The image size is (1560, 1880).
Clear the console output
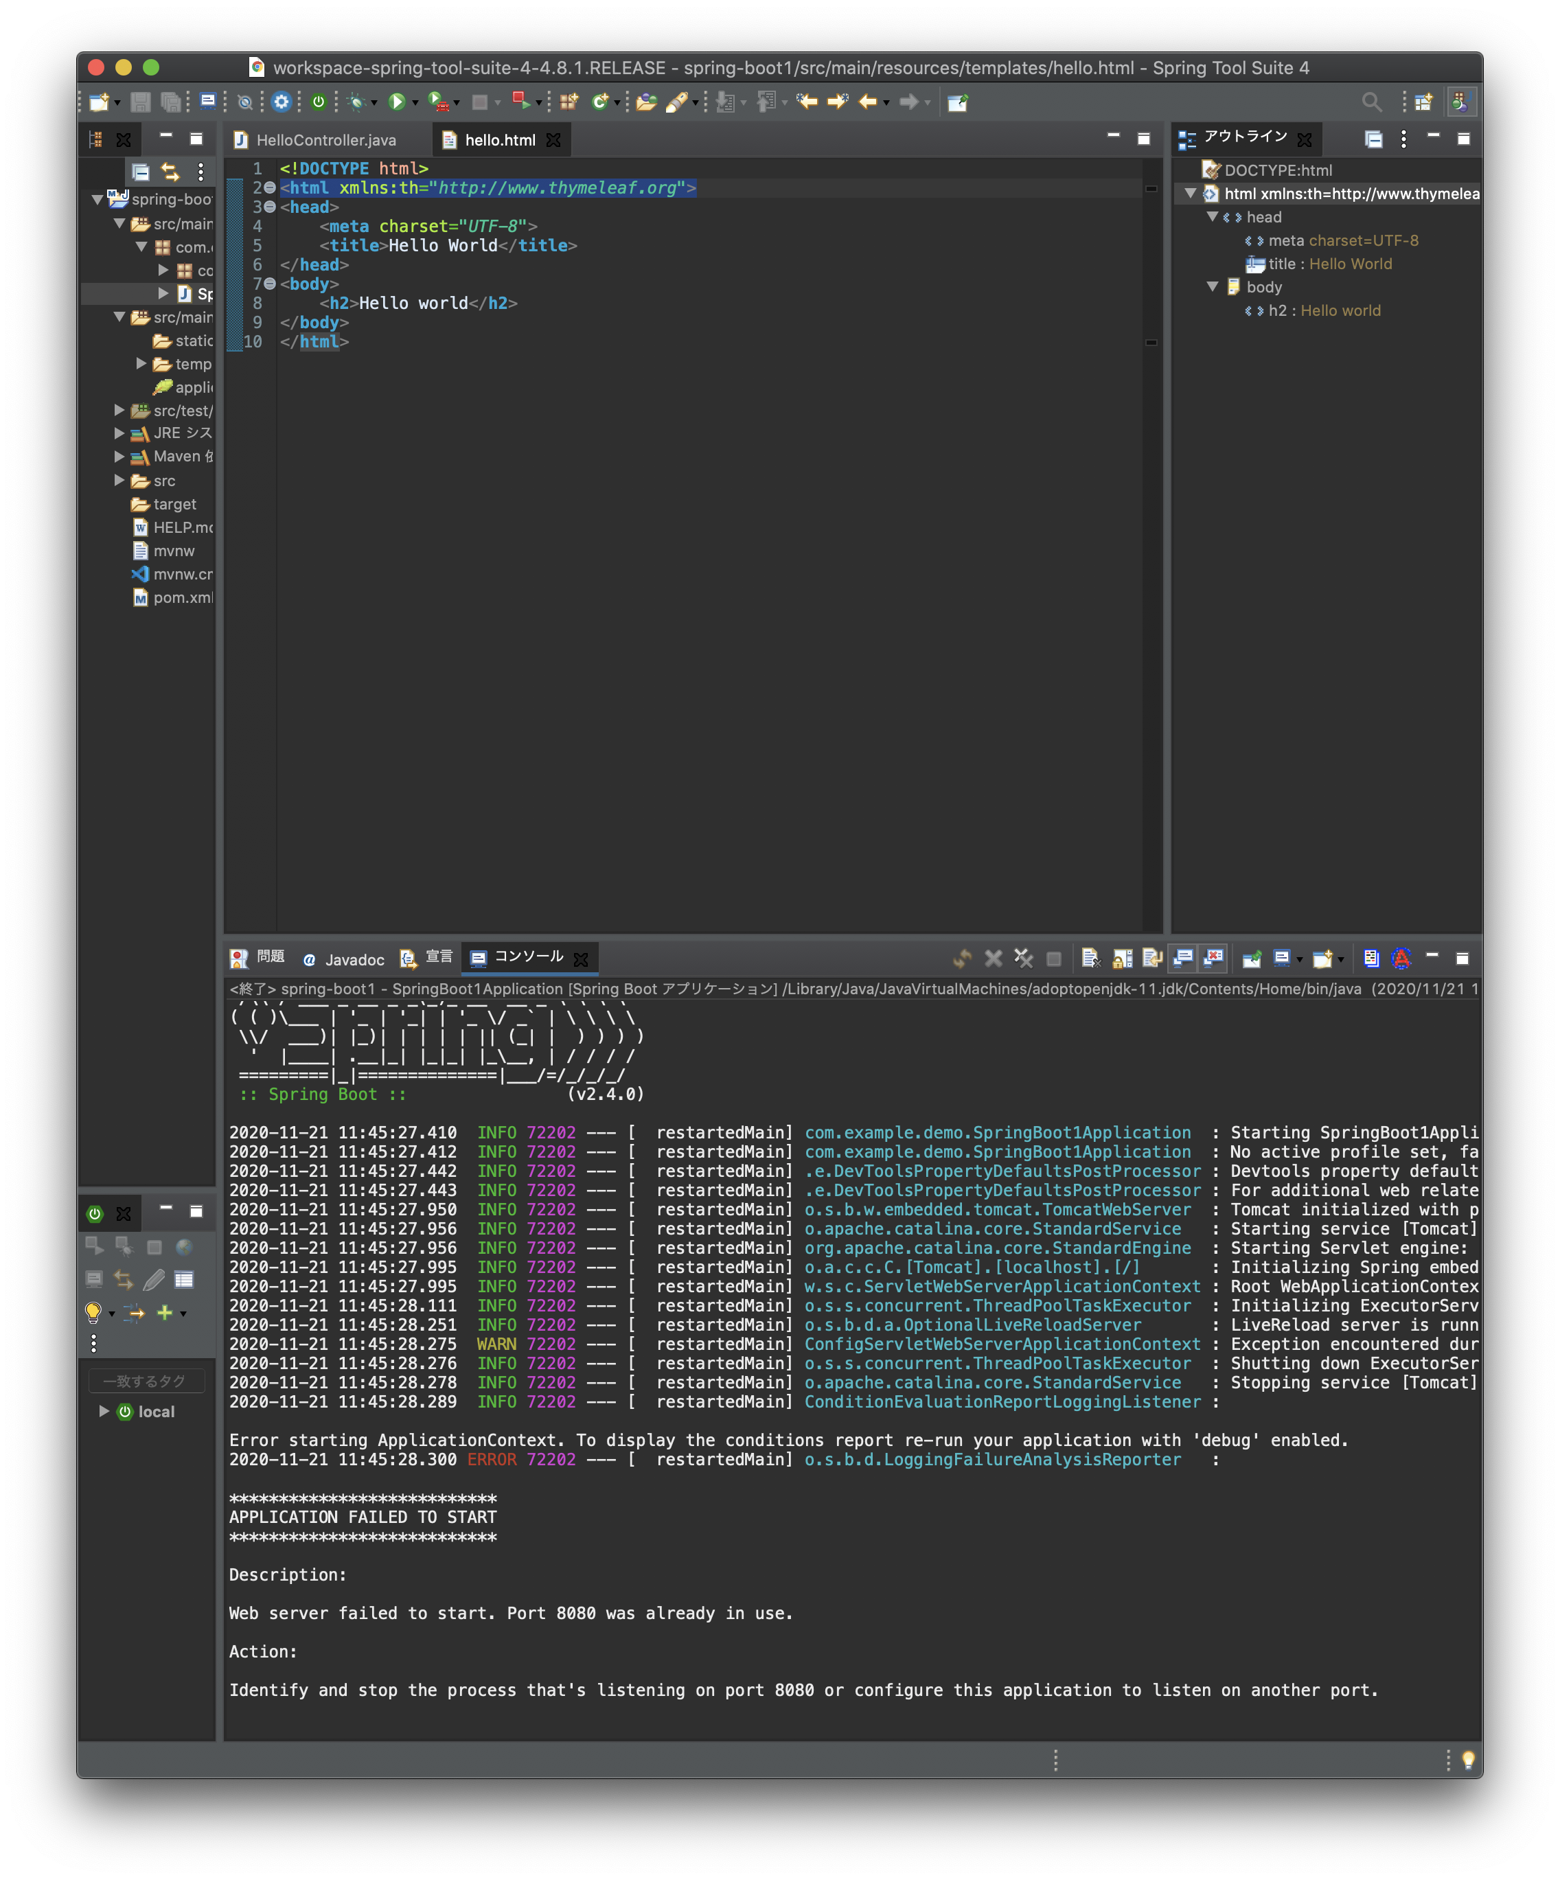click(x=1090, y=959)
